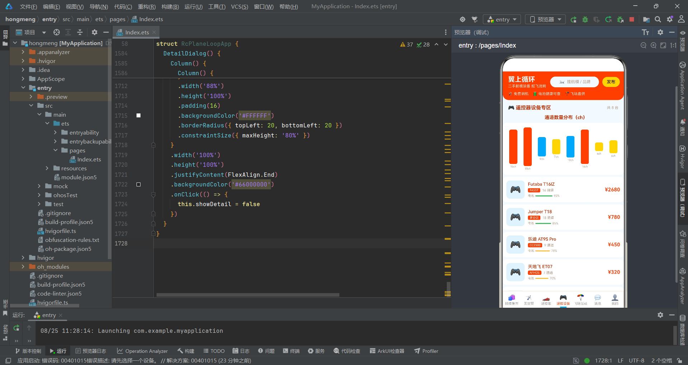Fit previewer to screen icon

pyautogui.click(x=663, y=45)
